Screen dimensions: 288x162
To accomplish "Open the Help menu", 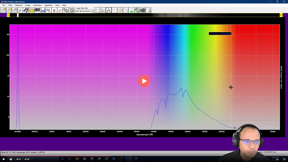I will tap(64, 5).
